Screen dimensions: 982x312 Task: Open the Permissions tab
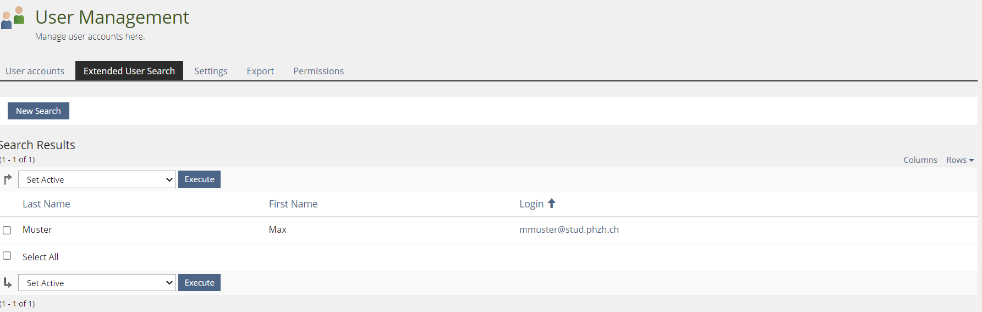click(x=319, y=71)
